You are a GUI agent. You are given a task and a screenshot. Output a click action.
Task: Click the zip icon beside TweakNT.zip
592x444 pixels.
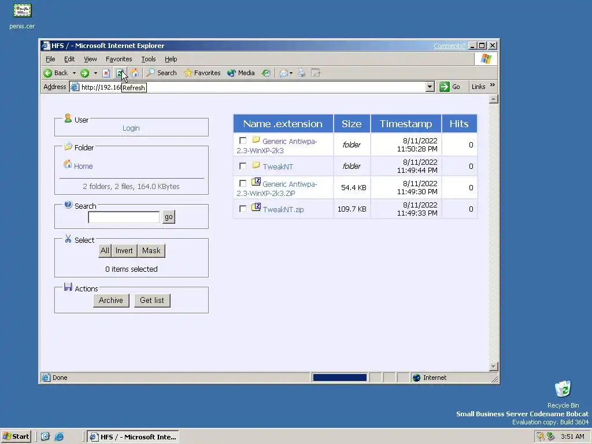pos(256,208)
